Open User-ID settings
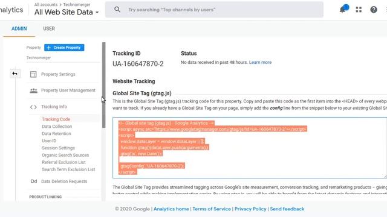387x217 pixels. [49, 140]
